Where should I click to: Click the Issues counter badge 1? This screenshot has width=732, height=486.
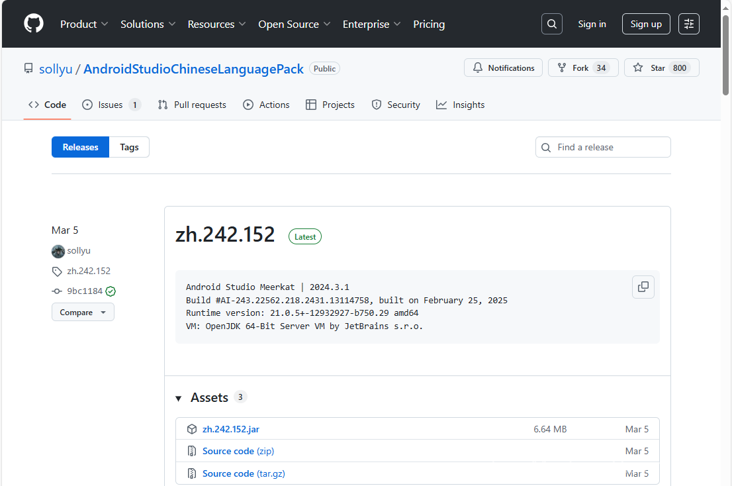(x=135, y=105)
